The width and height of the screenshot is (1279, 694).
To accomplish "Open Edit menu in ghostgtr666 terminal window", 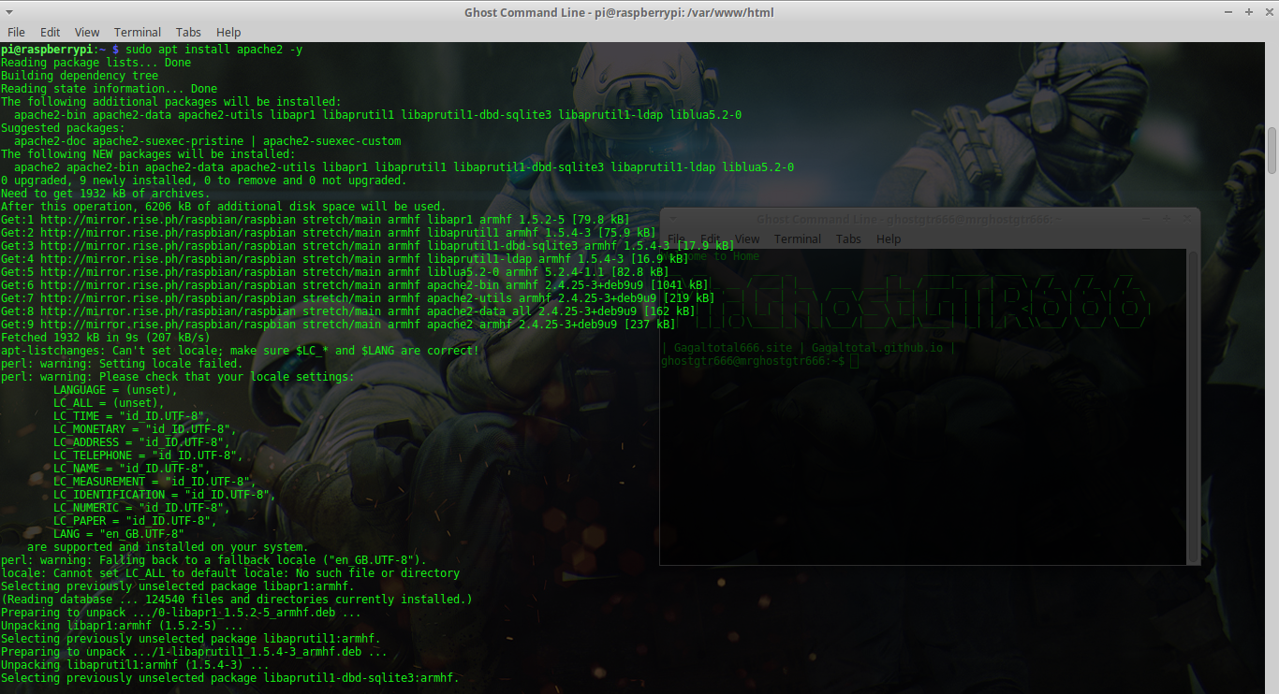I will coord(711,239).
